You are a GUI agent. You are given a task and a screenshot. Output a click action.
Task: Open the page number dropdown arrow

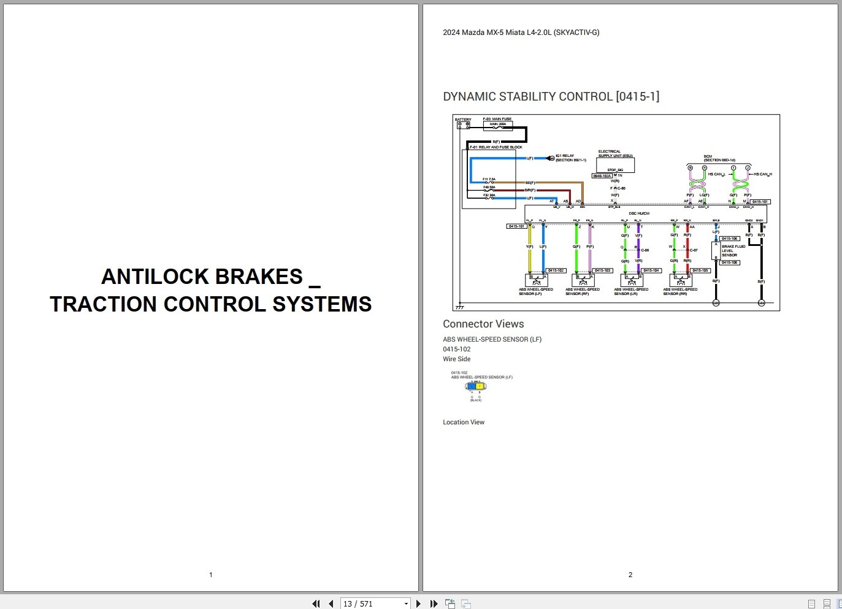tap(406, 604)
